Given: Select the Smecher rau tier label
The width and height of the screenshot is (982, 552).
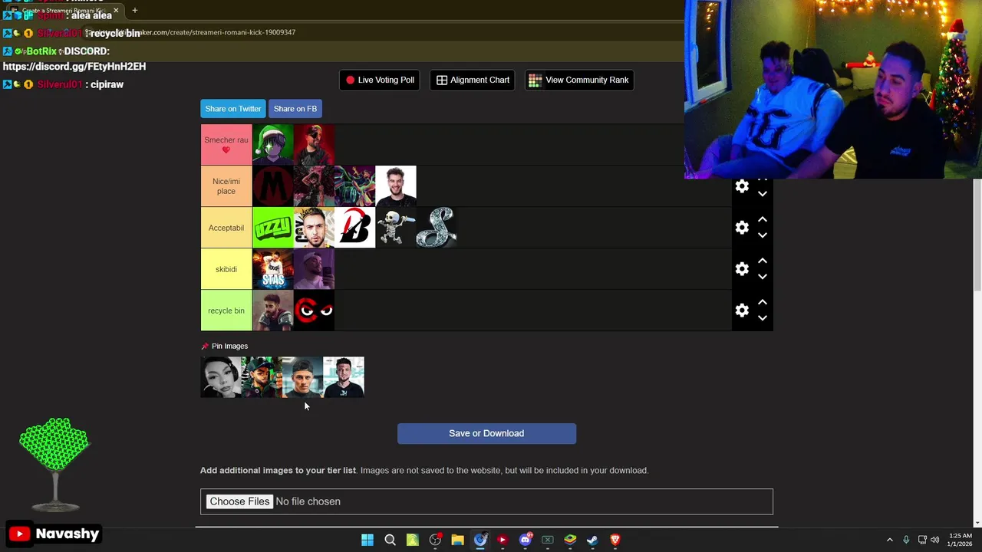Looking at the screenshot, I should pos(226,145).
